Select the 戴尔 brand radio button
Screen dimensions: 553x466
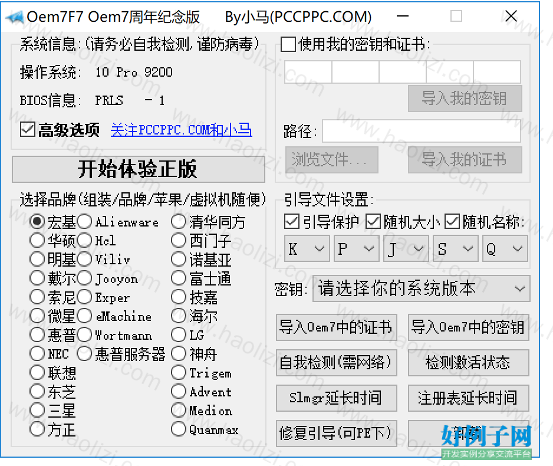coord(37,278)
